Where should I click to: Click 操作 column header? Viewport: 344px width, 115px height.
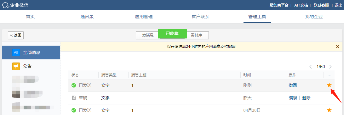click(x=292, y=75)
